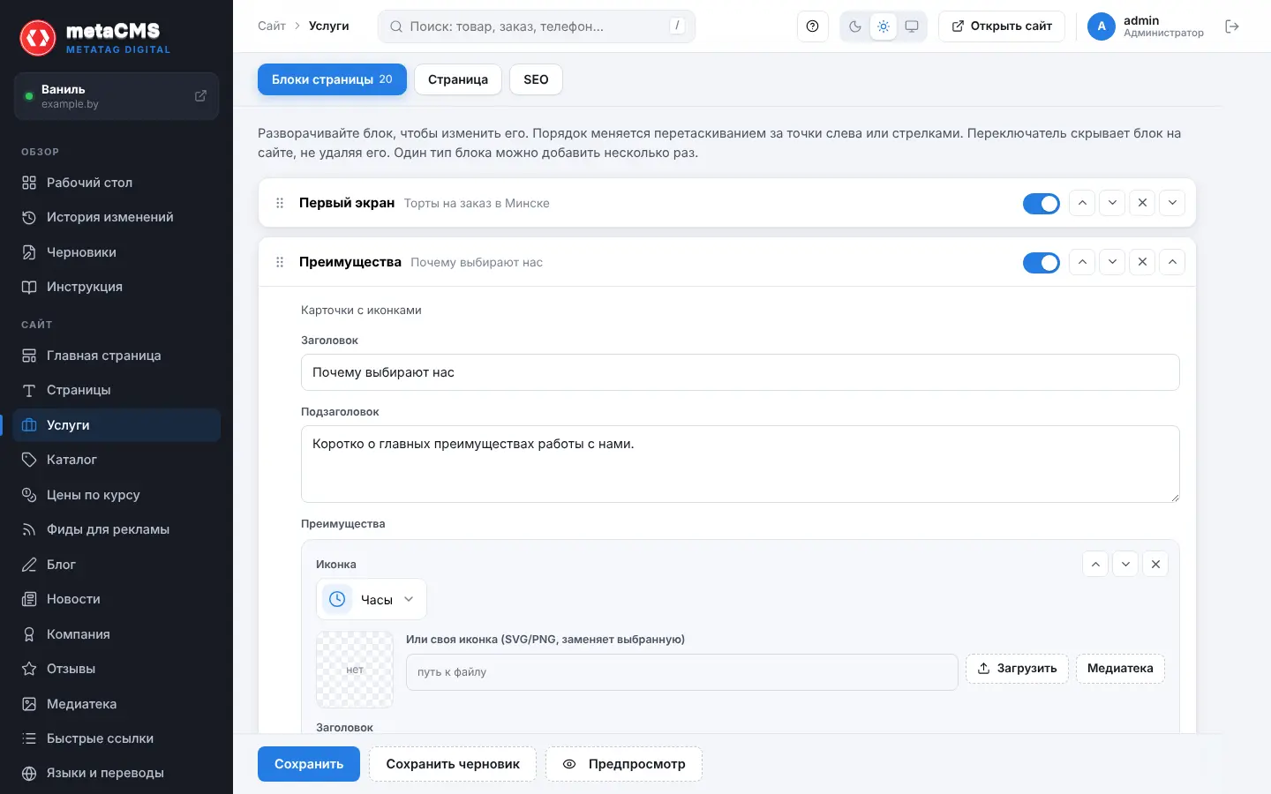Click Открыть сайт button

point(1002,26)
